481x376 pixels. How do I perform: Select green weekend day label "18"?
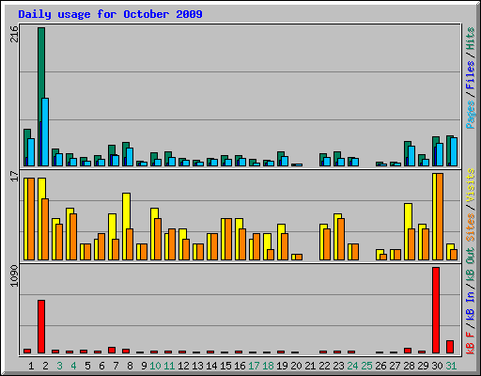tap(268, 366)
